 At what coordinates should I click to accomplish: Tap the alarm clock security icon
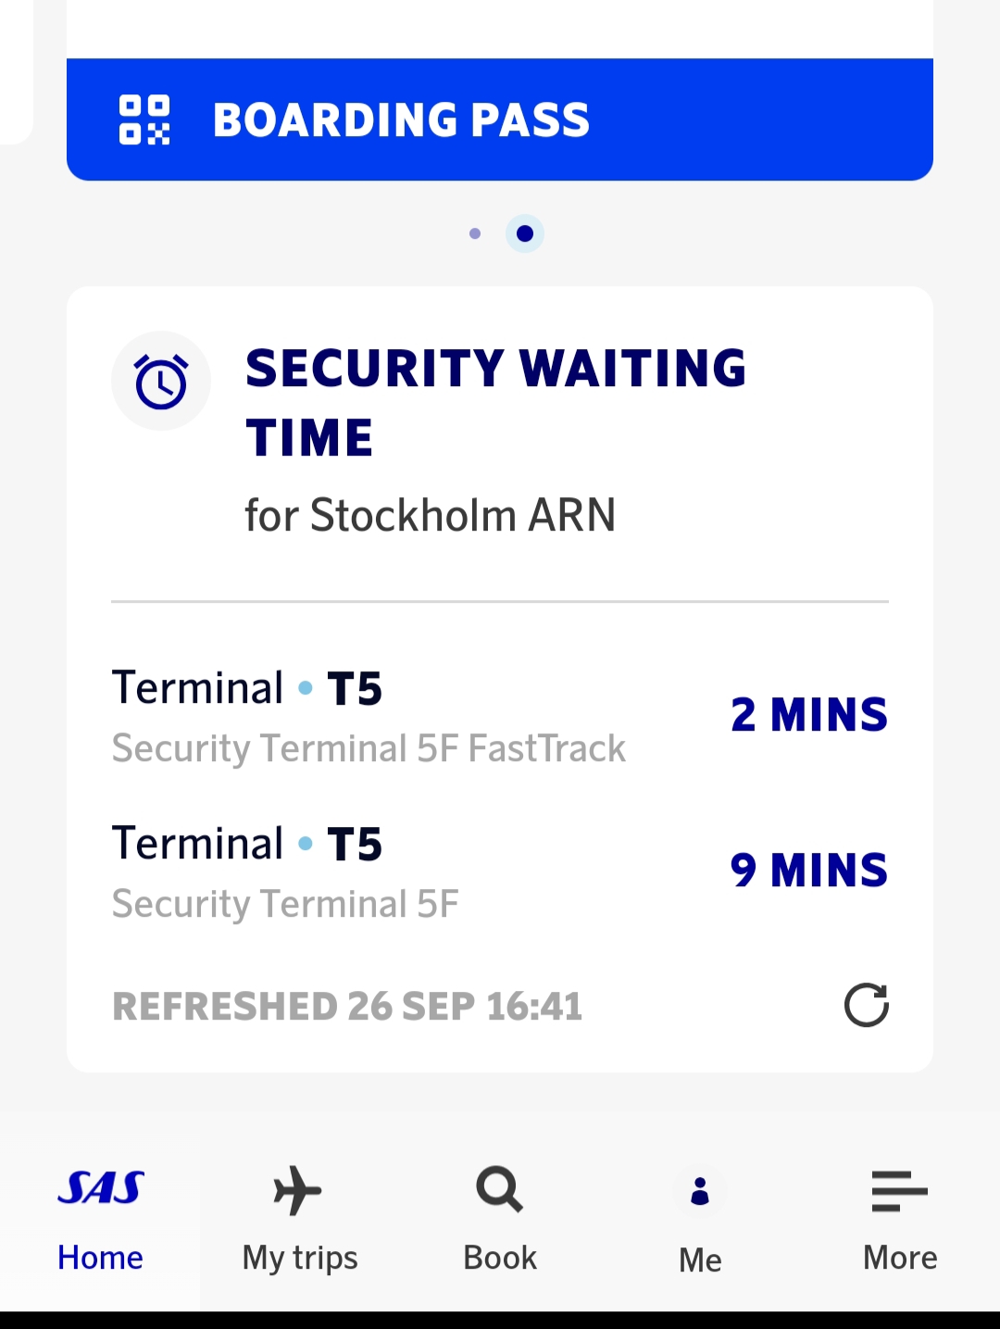[161, 381]
